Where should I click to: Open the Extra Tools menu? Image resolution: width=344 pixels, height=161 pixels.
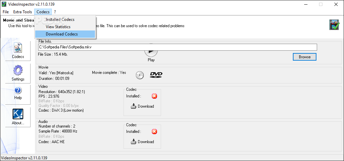coord(23,12)
